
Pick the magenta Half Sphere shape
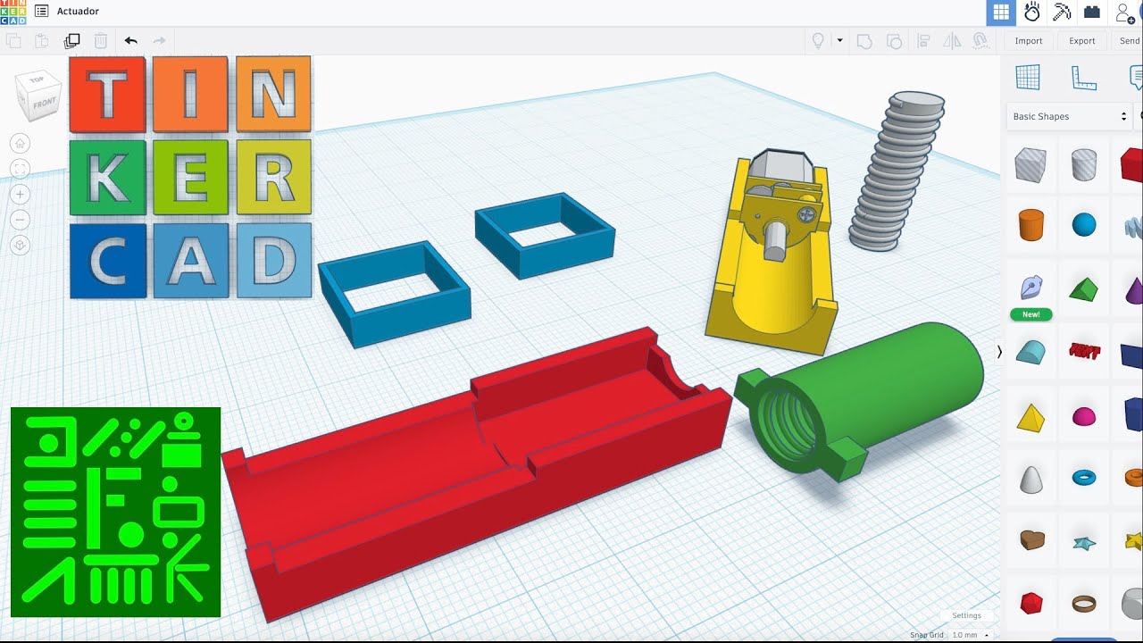pos(1084,416)
